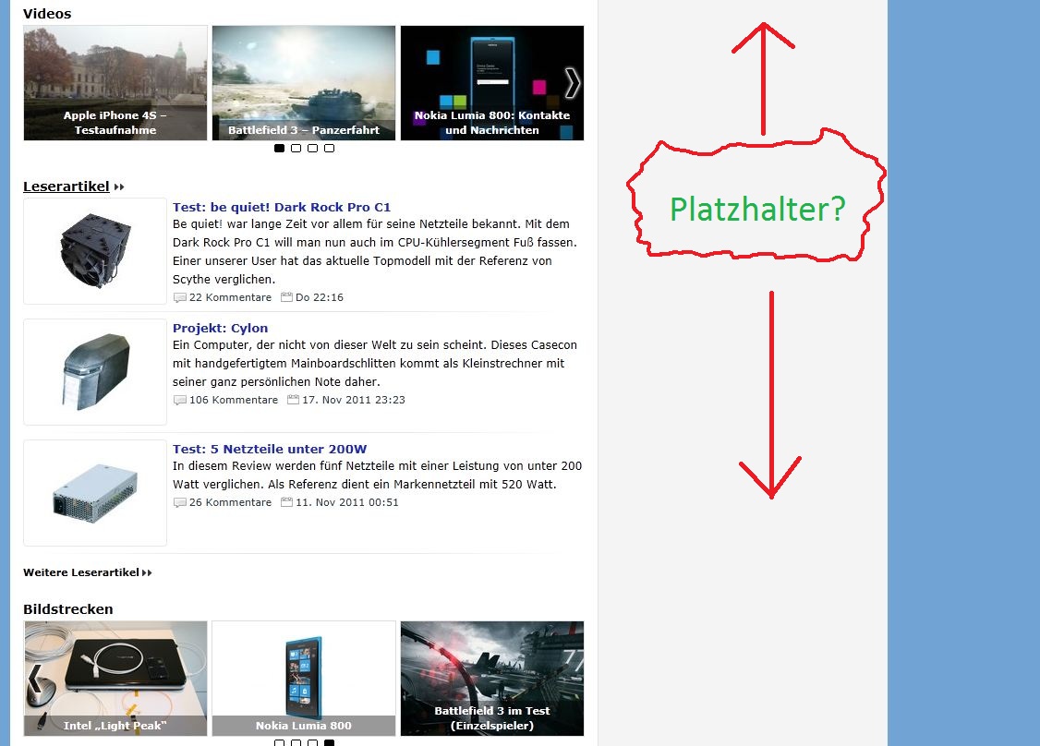
Task: Advance the video carousel with the right arrow
Action: [573, 83]
